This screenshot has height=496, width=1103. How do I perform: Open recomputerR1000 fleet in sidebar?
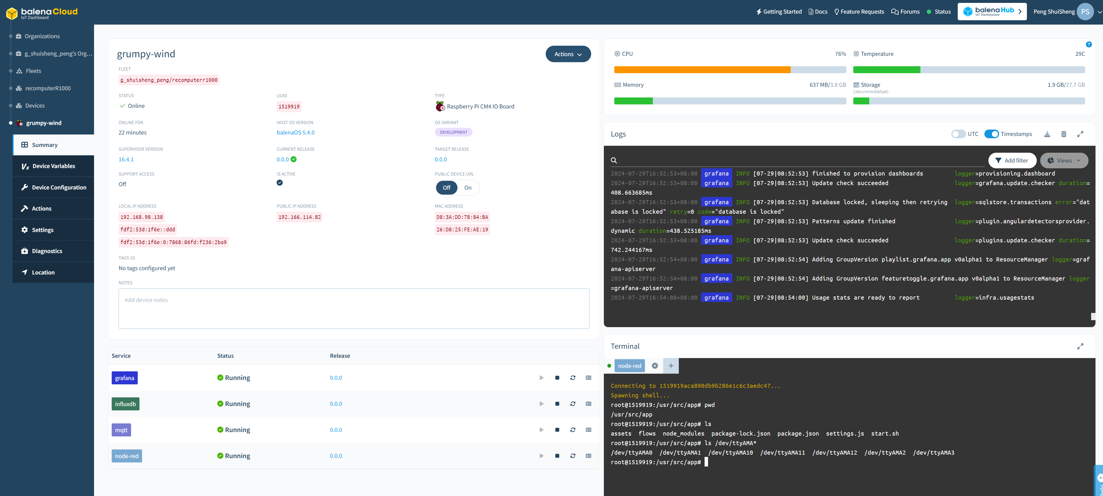pyautogui.click(x=47, y=88)
